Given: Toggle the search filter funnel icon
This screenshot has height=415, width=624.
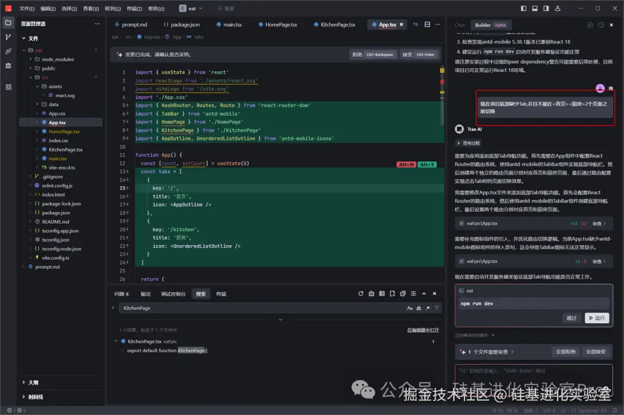Looking at the screenshot, I should click(x=437, y=308).
